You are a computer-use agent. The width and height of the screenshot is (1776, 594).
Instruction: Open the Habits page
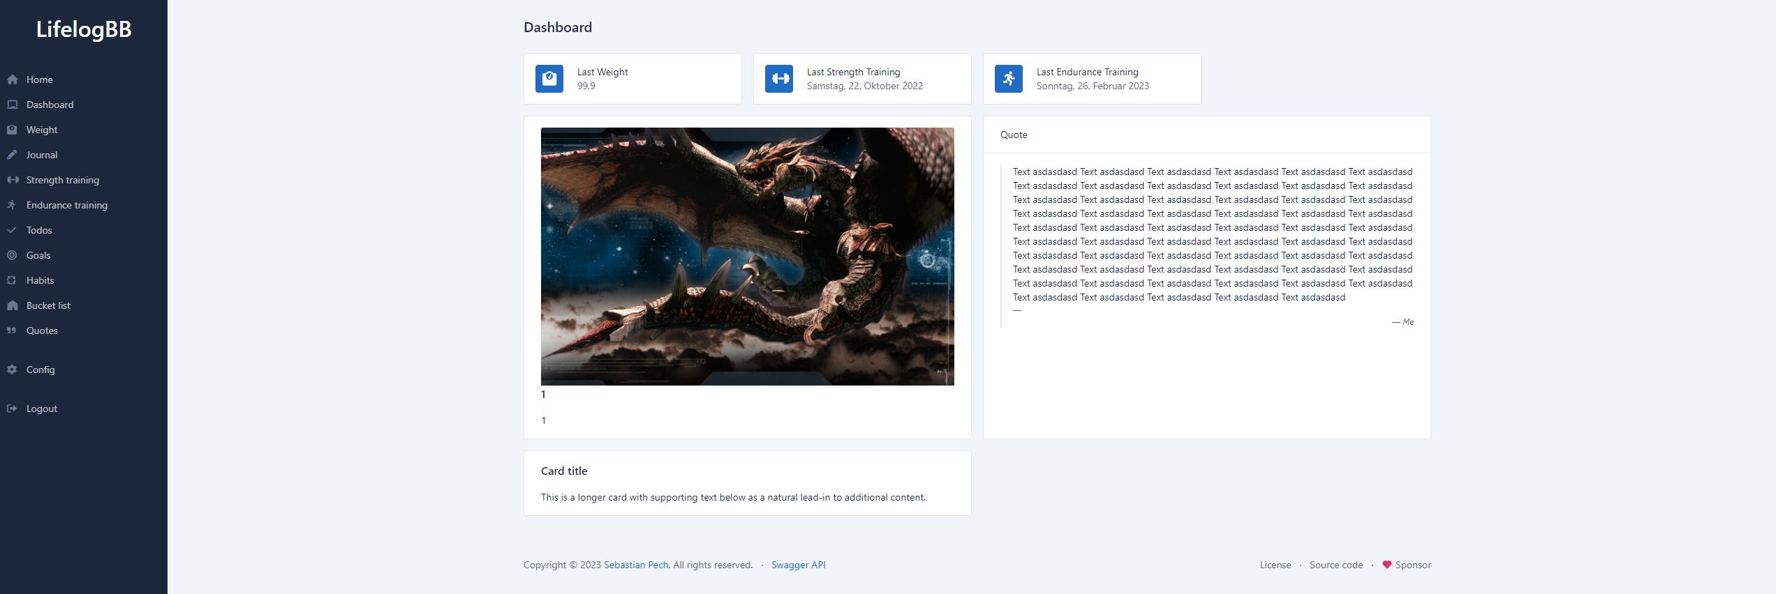(84, 280)
